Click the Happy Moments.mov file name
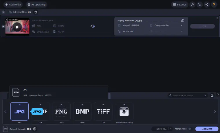The width and height of the screenshot is (220, 133). (43, 20)
